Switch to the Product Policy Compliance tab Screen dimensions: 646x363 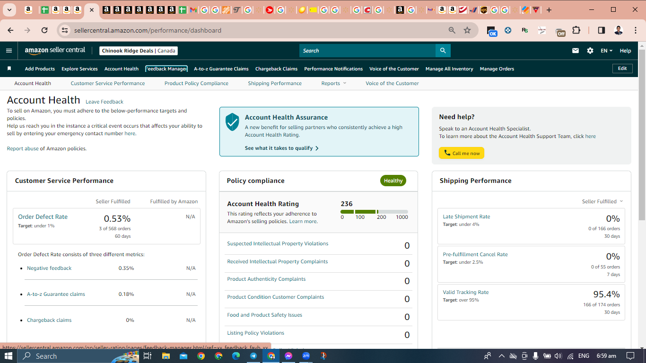[x=196, y=83]
